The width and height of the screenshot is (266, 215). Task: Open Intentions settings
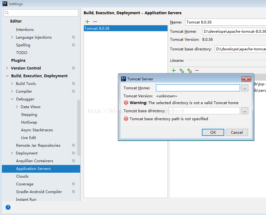tap(25, 30)
